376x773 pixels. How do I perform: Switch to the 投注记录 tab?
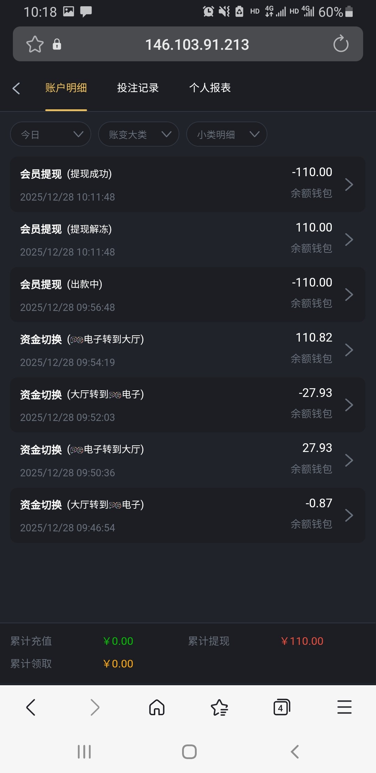pyautogui.click(x=138, y=88)
